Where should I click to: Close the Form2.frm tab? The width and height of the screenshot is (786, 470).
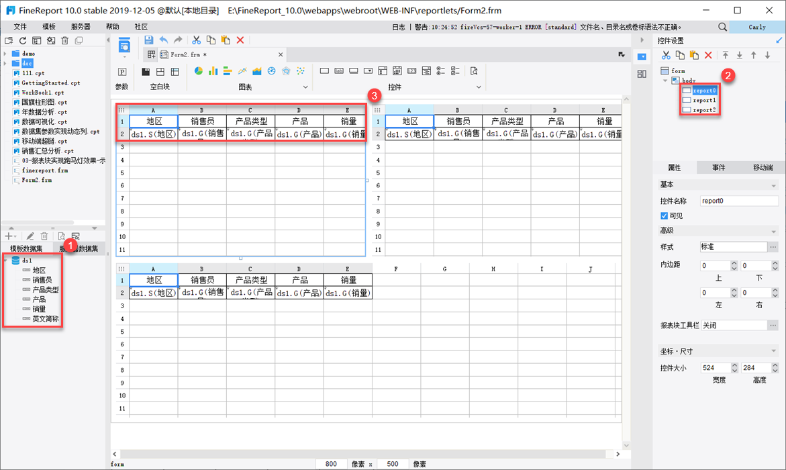pyautogui.click(x=280, y=54)
